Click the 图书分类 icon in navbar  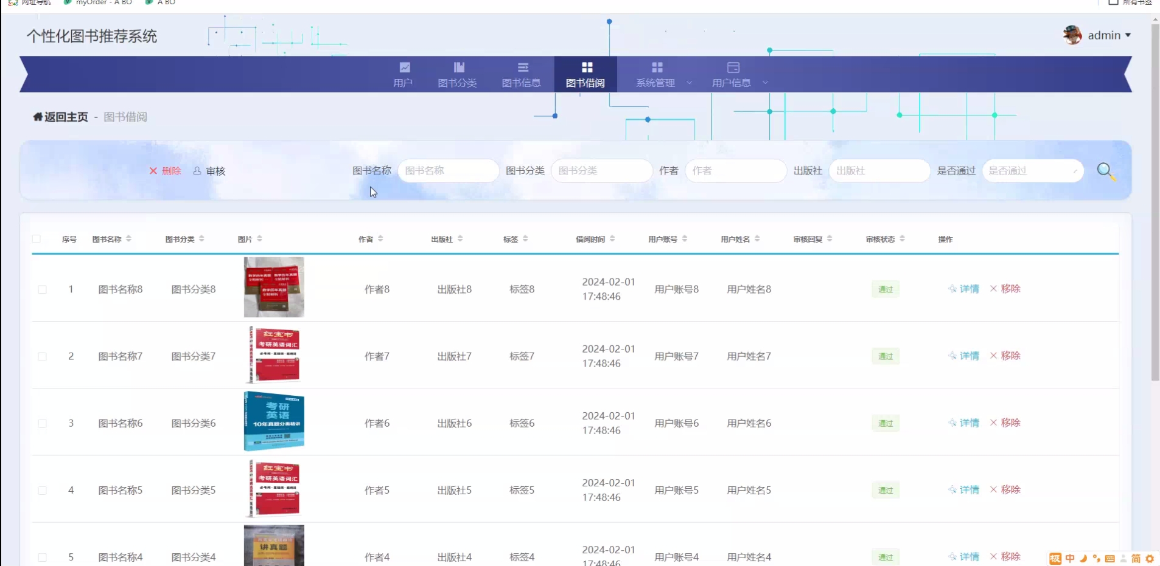point(458,67)
